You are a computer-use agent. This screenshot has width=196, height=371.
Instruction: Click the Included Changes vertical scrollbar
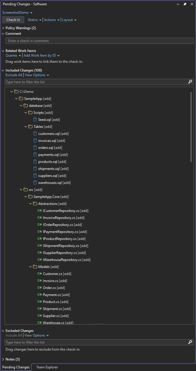click(x=191, y=127)
